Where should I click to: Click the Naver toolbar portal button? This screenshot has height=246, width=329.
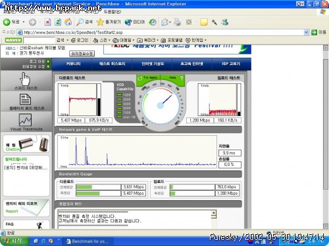[172, 40]
